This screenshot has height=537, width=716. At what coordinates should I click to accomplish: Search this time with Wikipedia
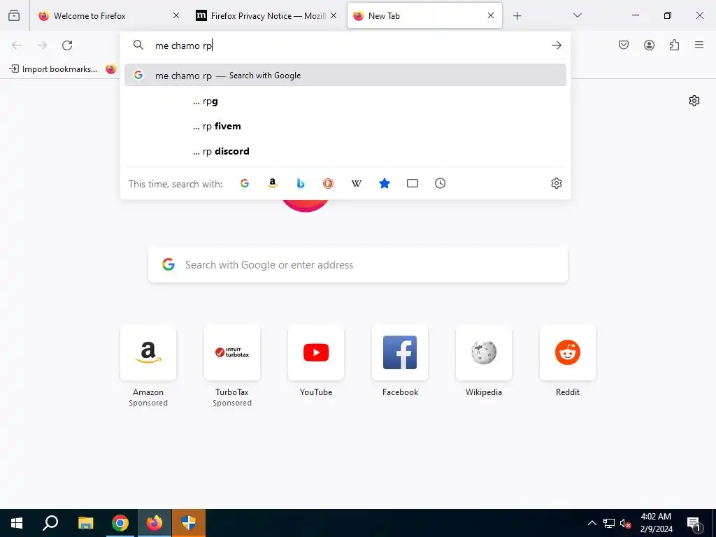point(357,184)
